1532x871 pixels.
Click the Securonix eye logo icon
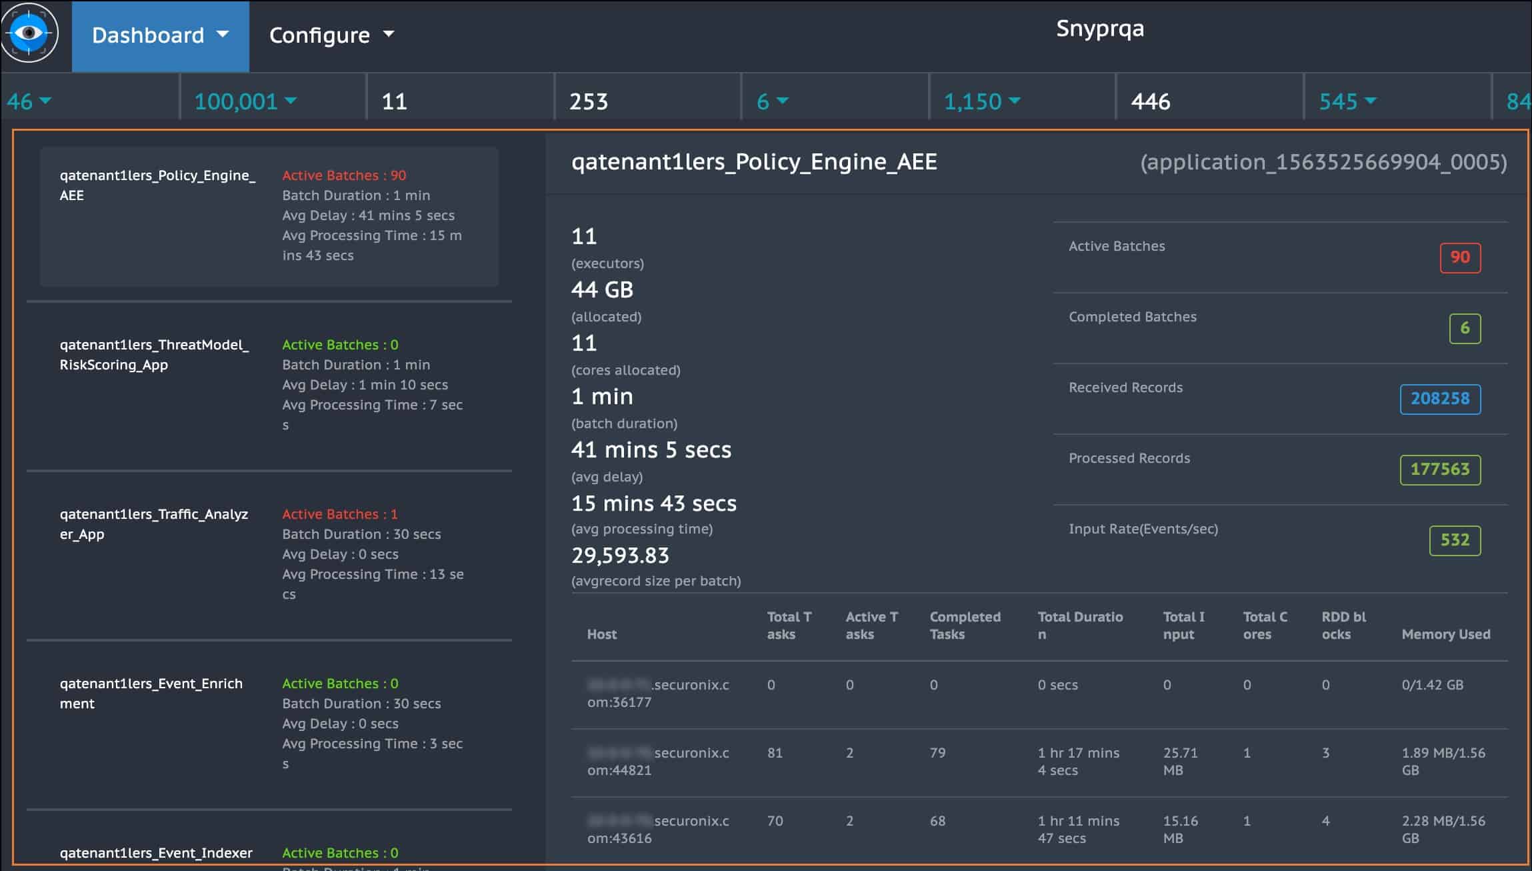pyautogui.click(x=29, y=33)
